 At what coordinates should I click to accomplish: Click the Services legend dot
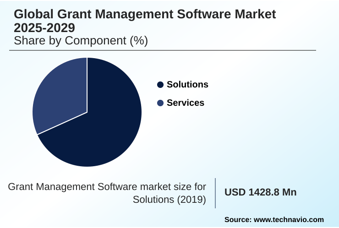160,103
